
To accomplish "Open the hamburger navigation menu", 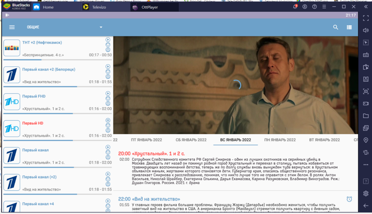I will [12, 27].
